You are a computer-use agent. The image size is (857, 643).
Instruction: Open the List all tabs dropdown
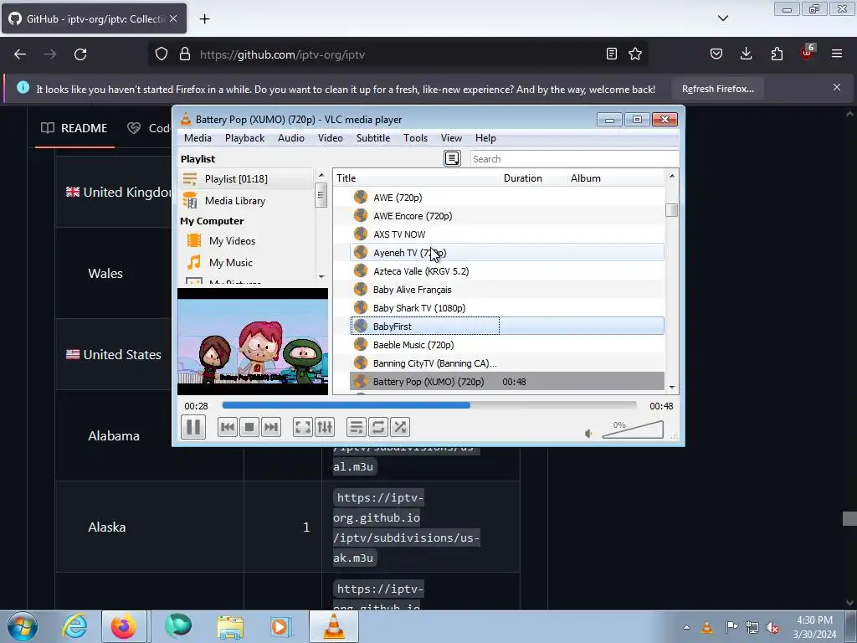pyautogui.click(x=722, y=18)
